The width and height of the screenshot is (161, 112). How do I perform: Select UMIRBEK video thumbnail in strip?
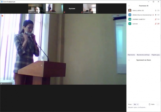pos(90,9)
